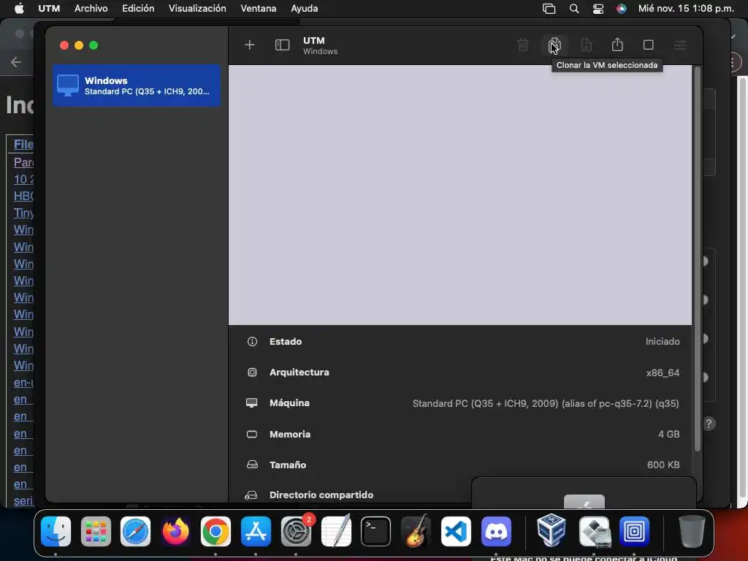Open TextEdit from the dock
The image size is (748, 561).
pyautogui.click(x=336, y=532)
